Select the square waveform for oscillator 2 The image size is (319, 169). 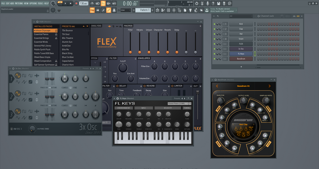(x=24, y=94)
